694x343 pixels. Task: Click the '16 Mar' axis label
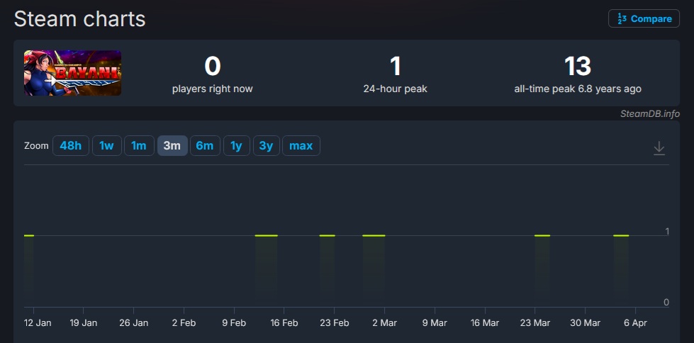[x=485, y=322]
